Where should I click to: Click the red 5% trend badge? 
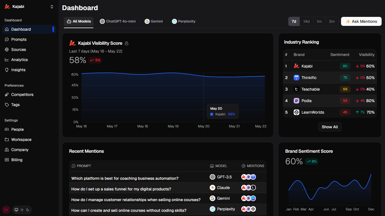(x=95, y=60)
